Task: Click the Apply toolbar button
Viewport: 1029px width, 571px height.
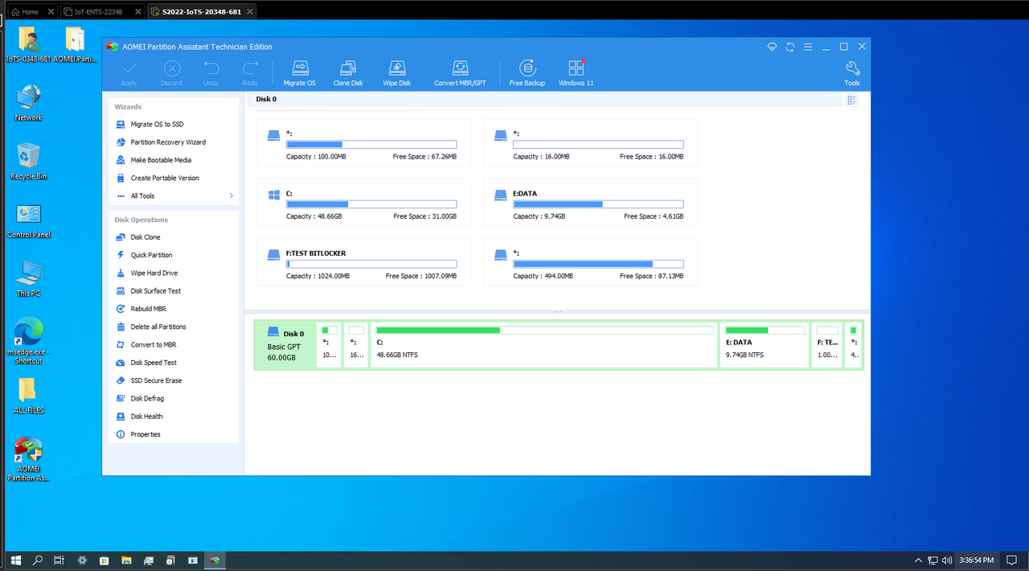Action: click(x=129, y=73)
